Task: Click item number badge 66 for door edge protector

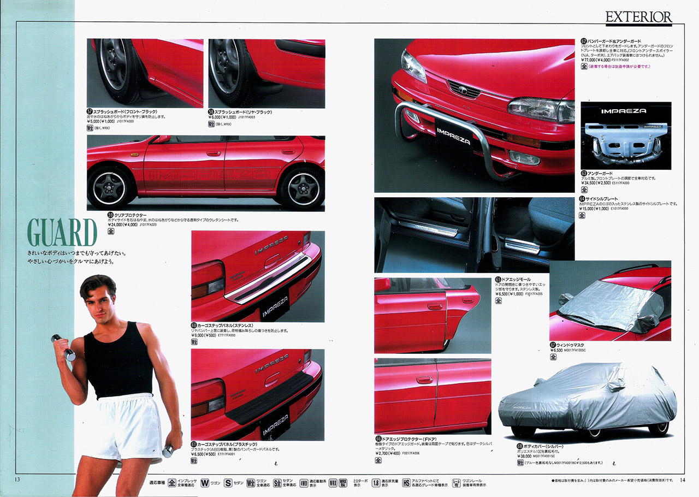Action: (x=378, y=439)
